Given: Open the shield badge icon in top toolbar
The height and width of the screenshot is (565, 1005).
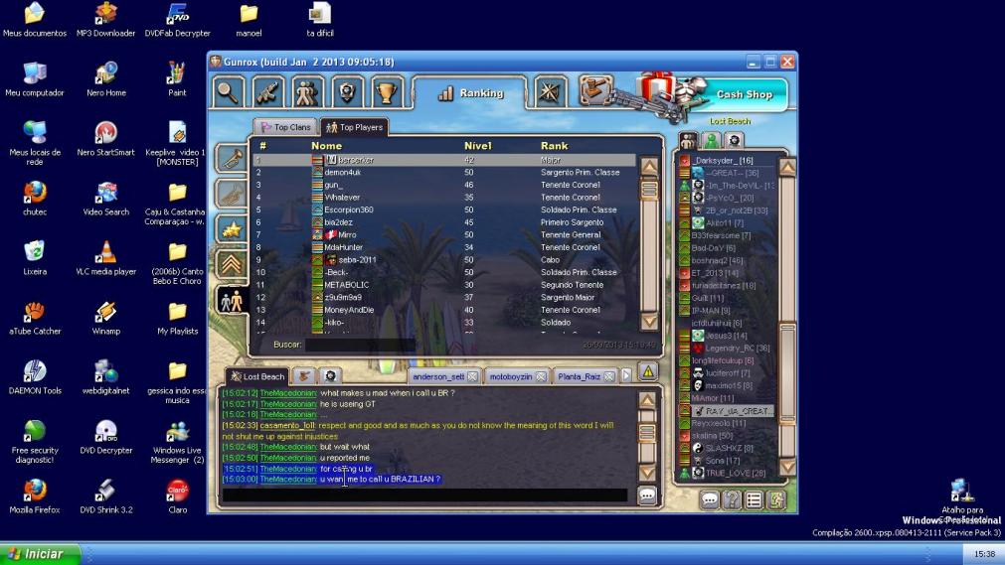Looking at the screenshot, I should point(346,91).
